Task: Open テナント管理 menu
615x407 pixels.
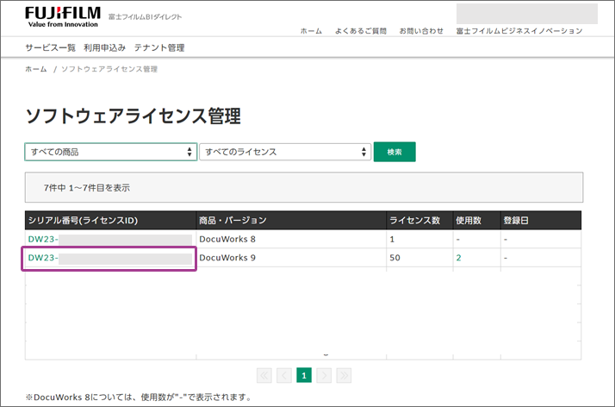Action: click(x=159, y=48)
